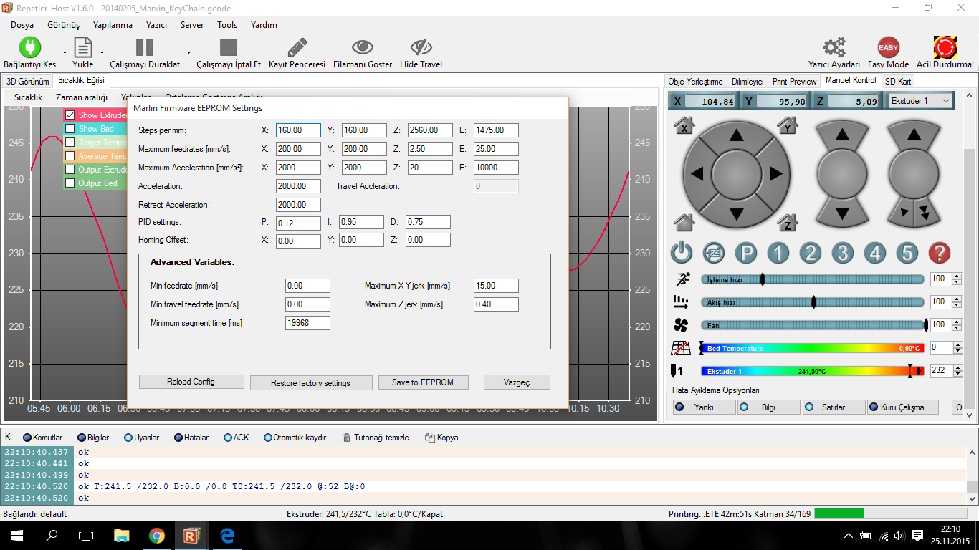
Task: Increase the İşleme hızı spinner value
Action: (x=958, y=276)
